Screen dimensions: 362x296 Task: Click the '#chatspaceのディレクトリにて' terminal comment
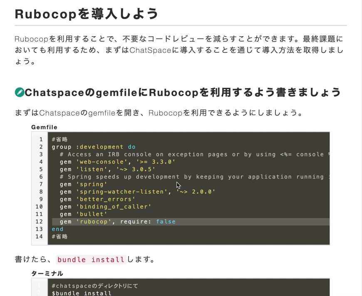[x=95, y=286]
